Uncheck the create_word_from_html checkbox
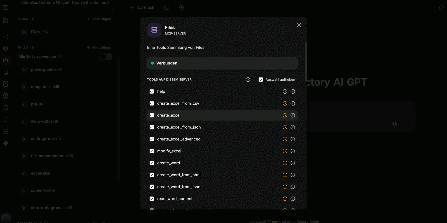447x223 pixels. (x=152, y=175)
